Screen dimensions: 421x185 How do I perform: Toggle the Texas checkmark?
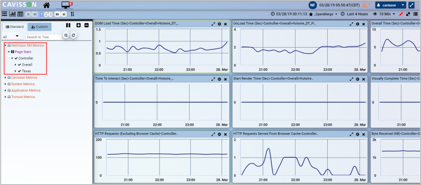point(19,71)
